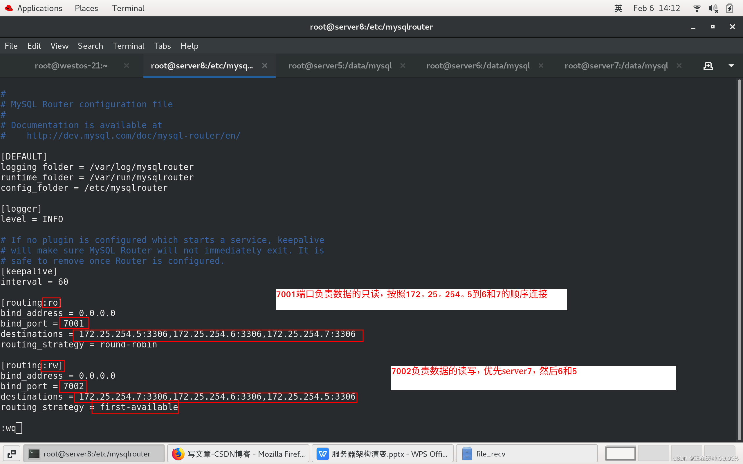Viewport: 743px width, 464px height.
Task: Open the Search menu
Action: pos(90,46)
